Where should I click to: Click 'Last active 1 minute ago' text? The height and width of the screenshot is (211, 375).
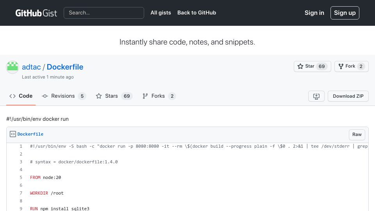click(48, 77)
